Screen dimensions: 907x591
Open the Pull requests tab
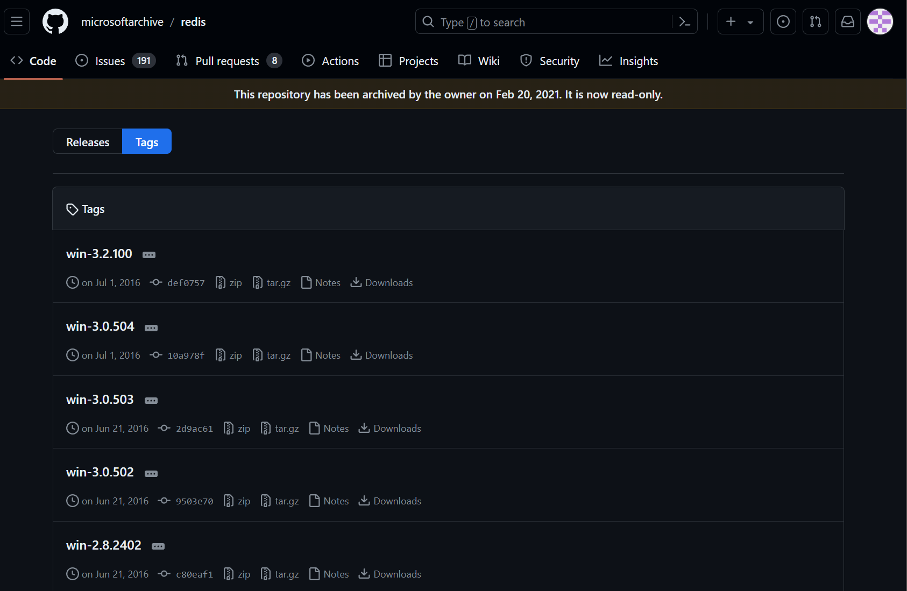click(x=229, y=61)
